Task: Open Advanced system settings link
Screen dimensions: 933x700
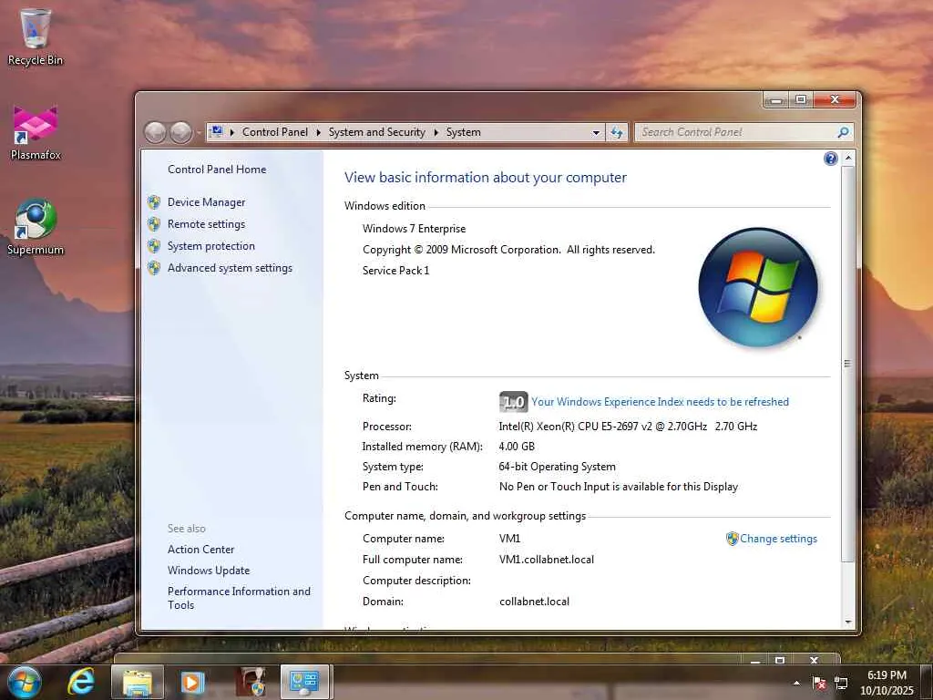Action: tap(230, 268)
